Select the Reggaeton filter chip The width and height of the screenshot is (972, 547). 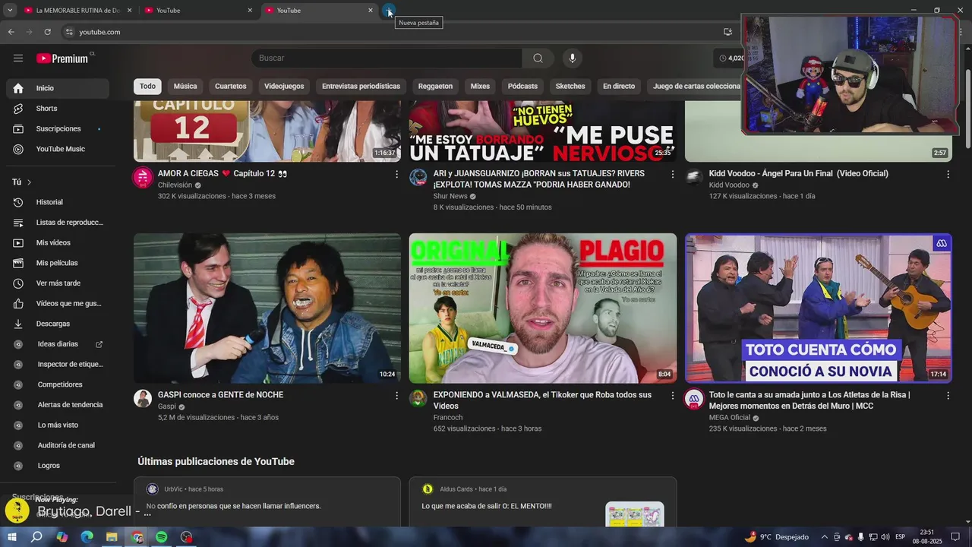[x=435, y=87]
